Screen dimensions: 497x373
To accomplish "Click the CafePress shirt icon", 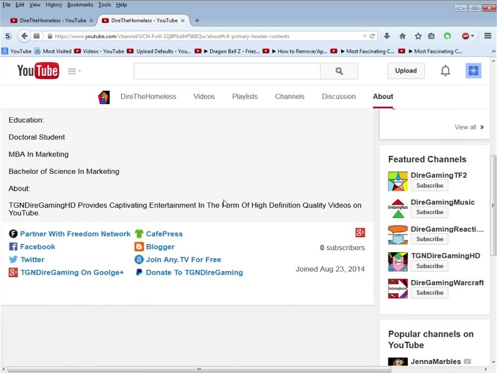I will 139,234.
